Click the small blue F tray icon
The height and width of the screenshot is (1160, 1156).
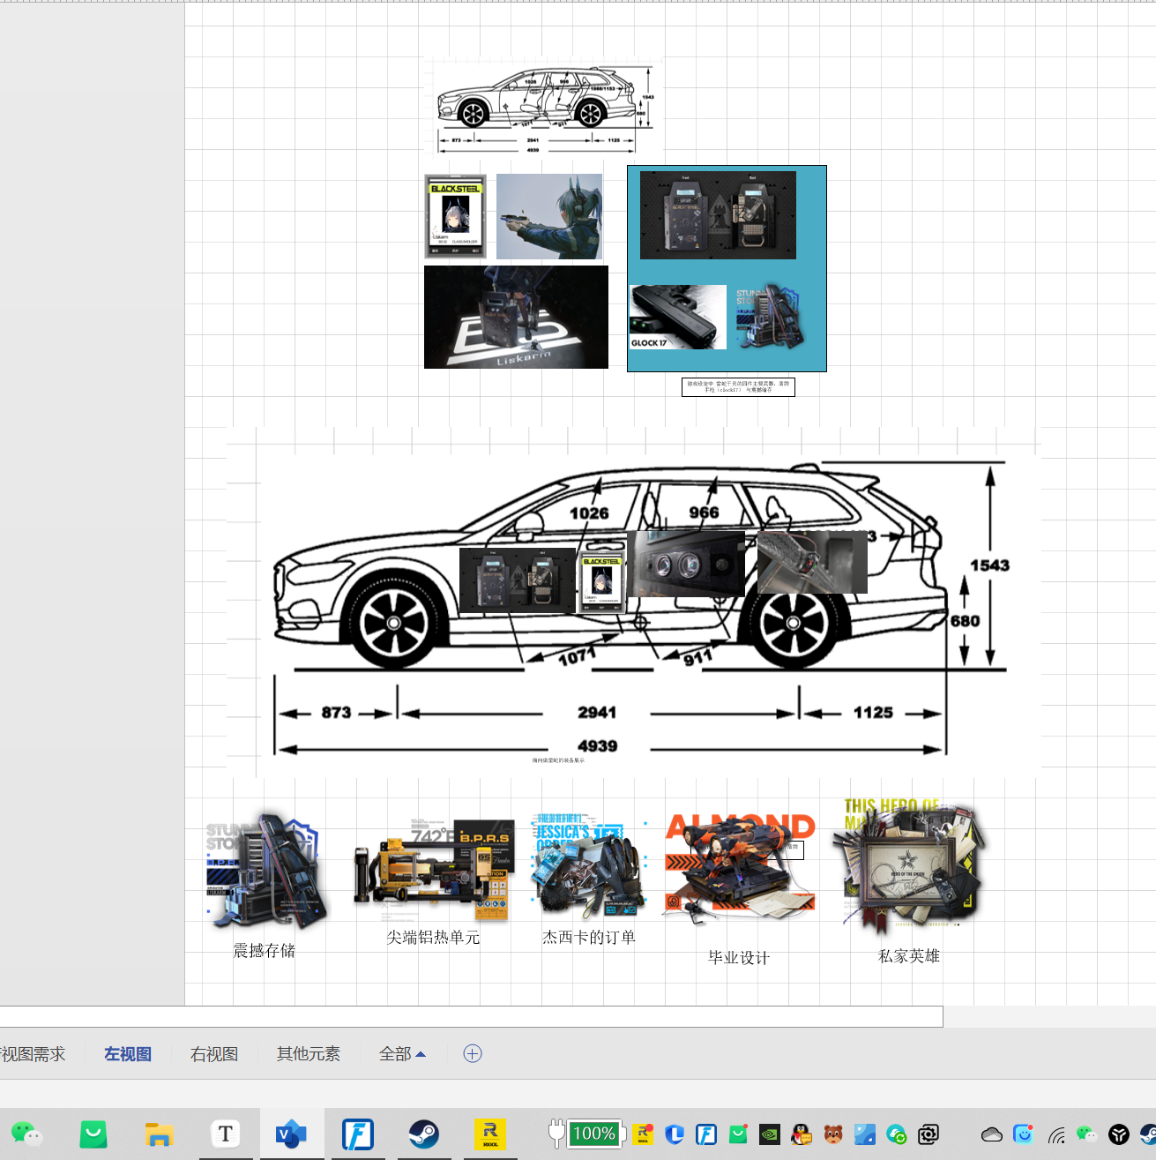706,1134
